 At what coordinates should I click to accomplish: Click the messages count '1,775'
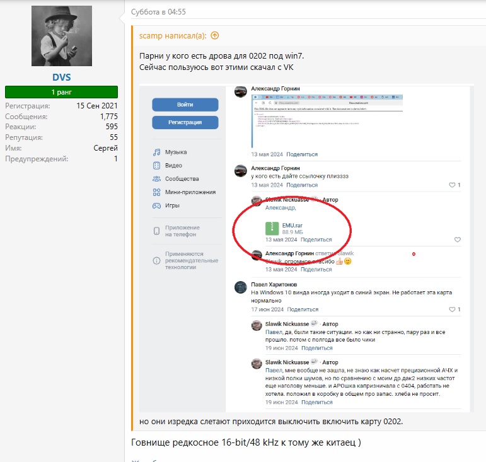pos(109,117)
